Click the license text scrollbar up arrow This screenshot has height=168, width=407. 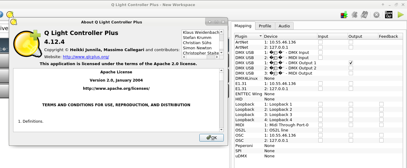tap(221, 71)
